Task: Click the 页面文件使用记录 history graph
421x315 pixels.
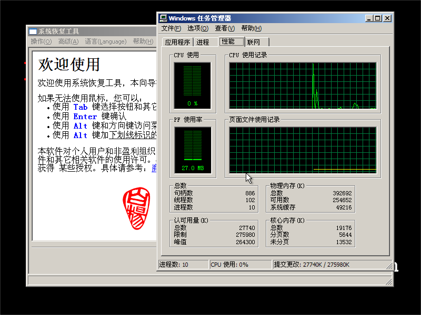Action: coord(303,150)
